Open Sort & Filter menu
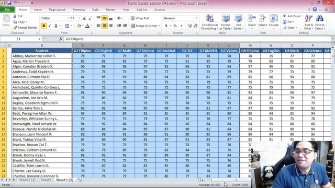Viewport: 335px width, 188px height. pos(309,22)
